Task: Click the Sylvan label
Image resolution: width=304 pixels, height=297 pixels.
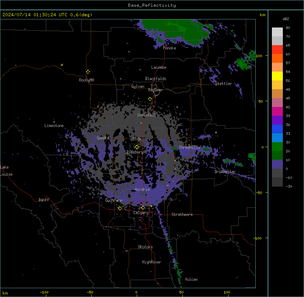Action: click(138, 86)
